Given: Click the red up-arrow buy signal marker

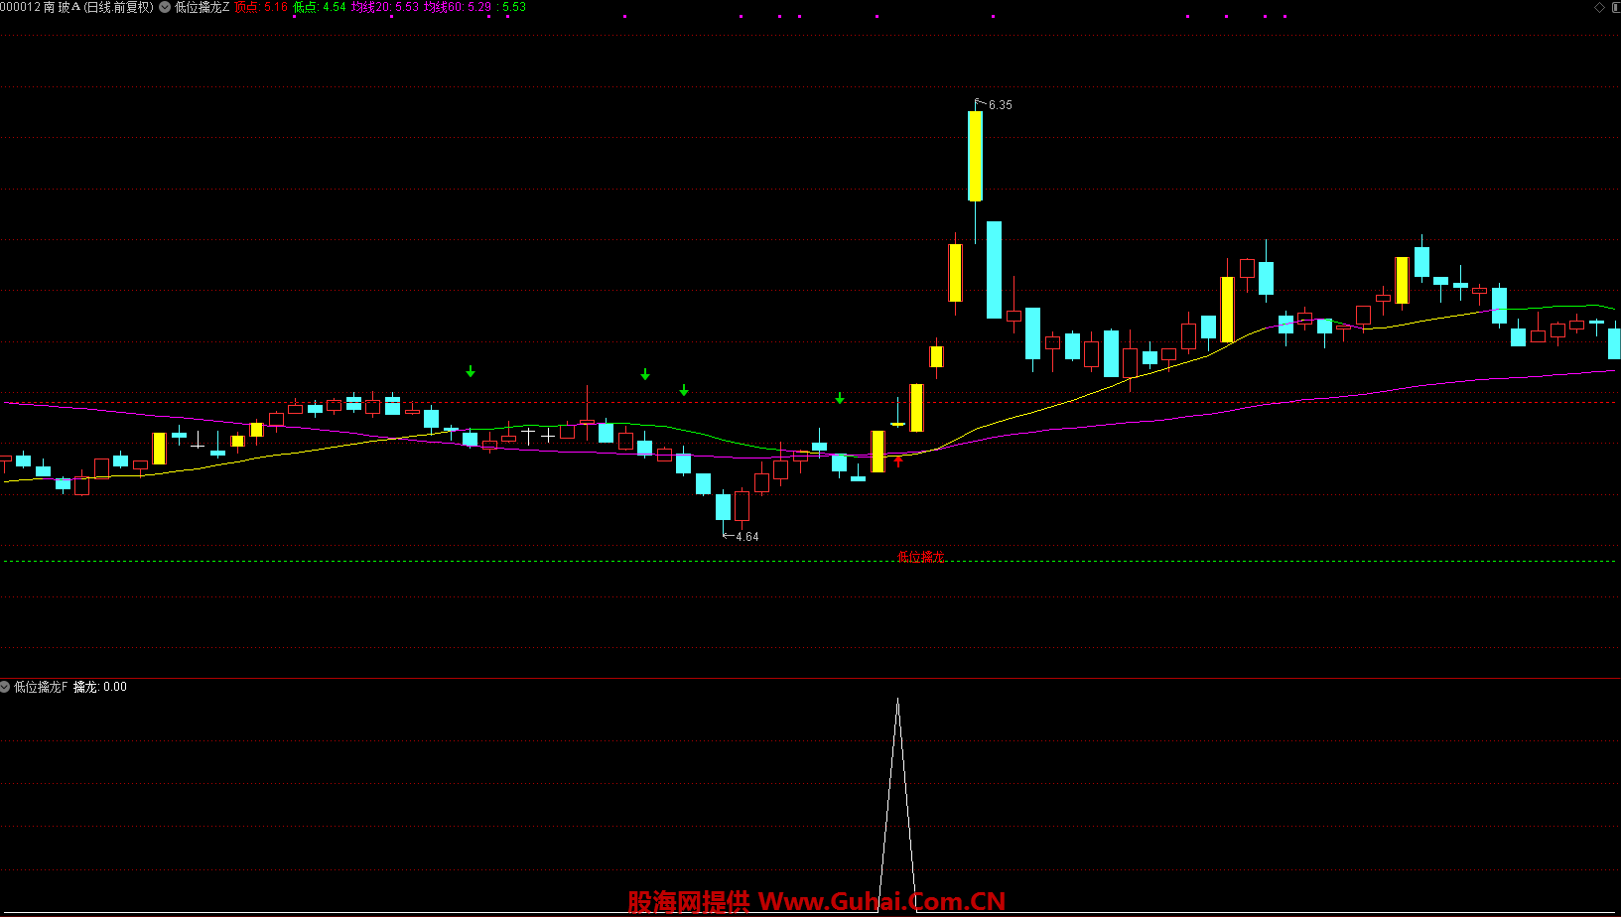Looking at the screenshot, I should pos(898,460).
